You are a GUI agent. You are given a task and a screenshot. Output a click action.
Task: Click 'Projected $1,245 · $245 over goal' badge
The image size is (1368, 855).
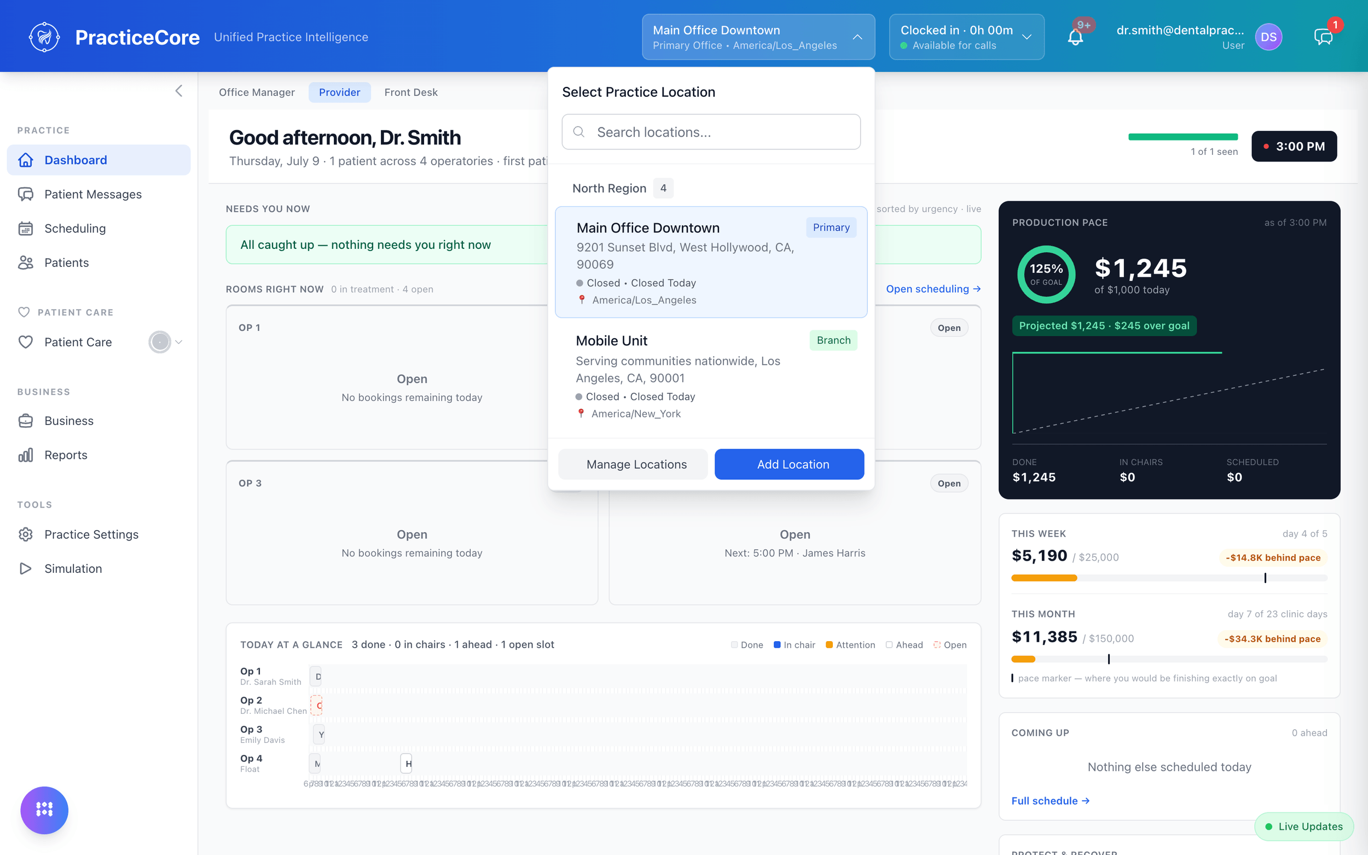(1104, 325)
